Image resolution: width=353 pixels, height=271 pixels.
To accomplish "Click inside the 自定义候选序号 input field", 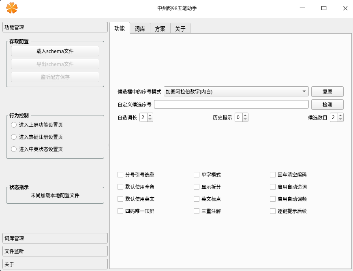I will click(231, 104).
